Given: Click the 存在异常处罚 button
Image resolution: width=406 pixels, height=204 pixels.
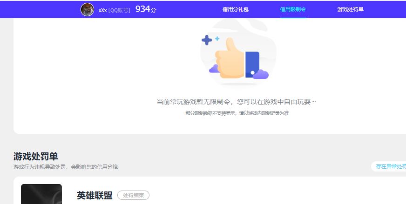Looking at the screenshot, I should (x=389, y=166).
